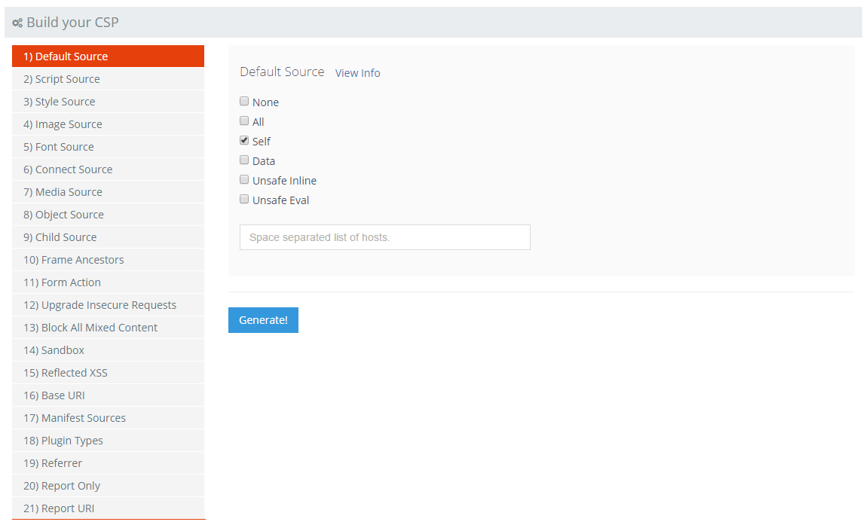
Task: Open 7) Media Source
Action: (109, 192)
